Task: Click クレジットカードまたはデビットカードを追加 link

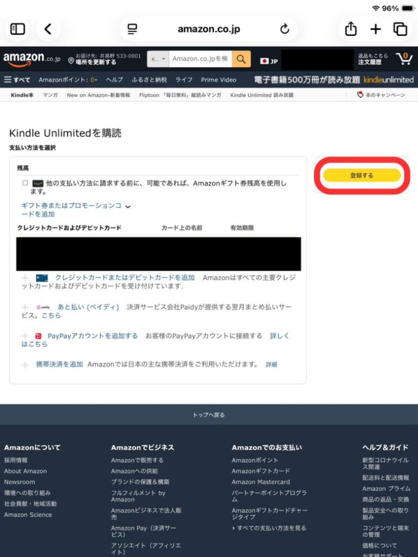Action: [125, 277]
